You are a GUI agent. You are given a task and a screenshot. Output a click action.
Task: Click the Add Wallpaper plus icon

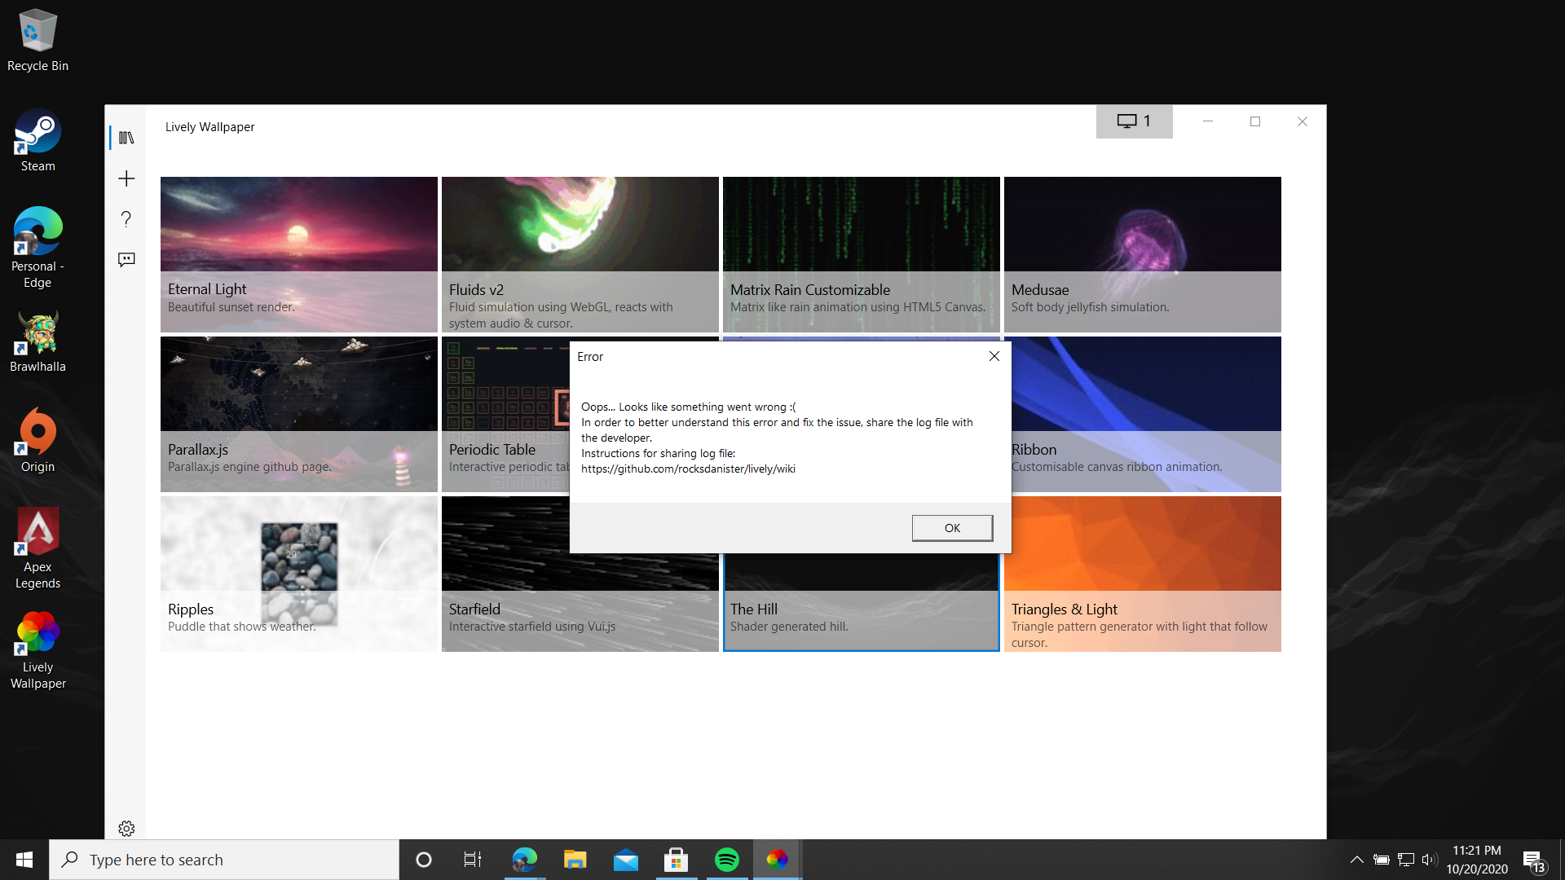[126, 178]
